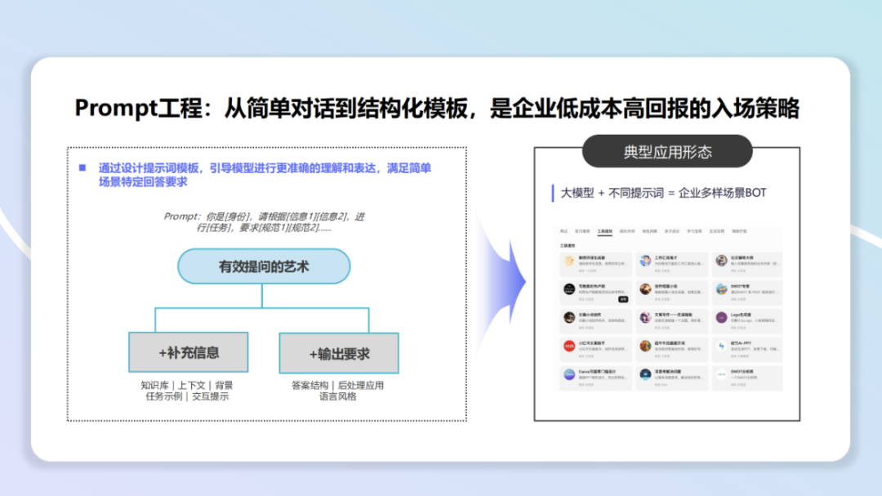Click the 教师评语生成器 bot avatar icon

[569, 261]
